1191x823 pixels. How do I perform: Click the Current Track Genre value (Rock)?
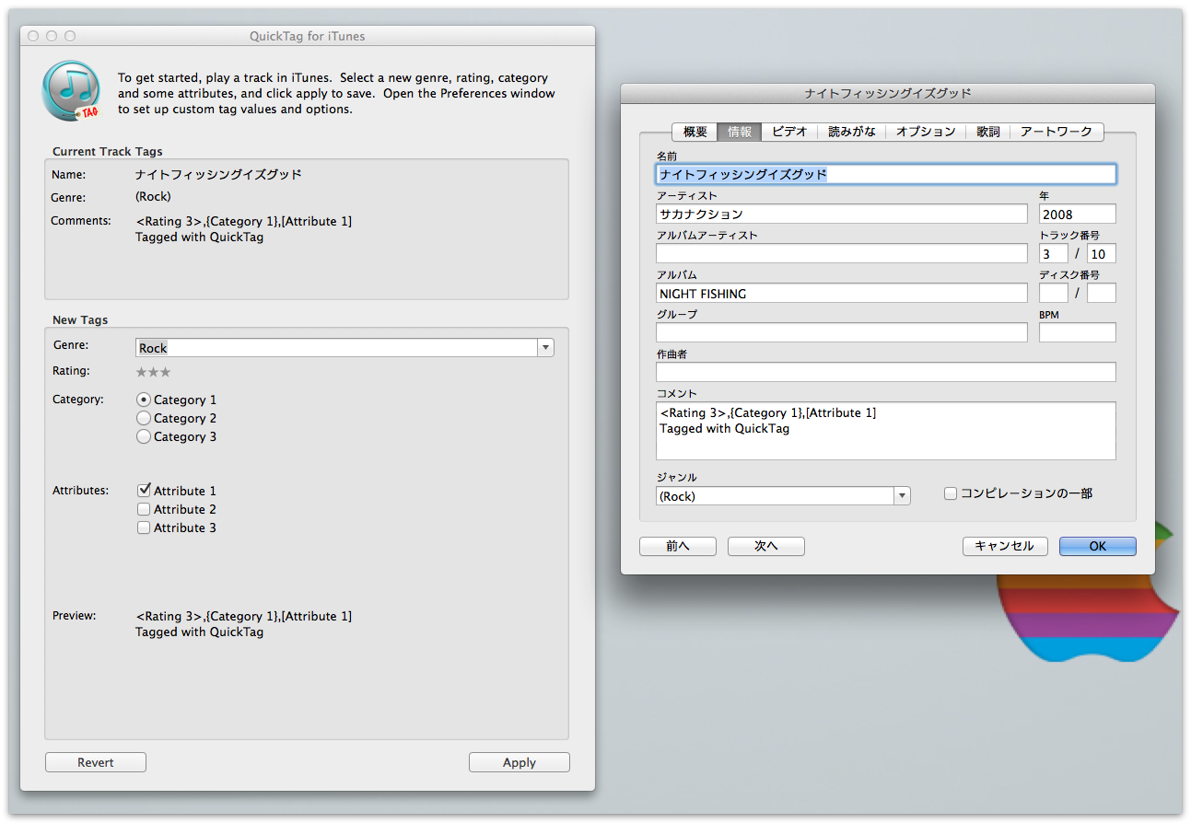[153, 197]
